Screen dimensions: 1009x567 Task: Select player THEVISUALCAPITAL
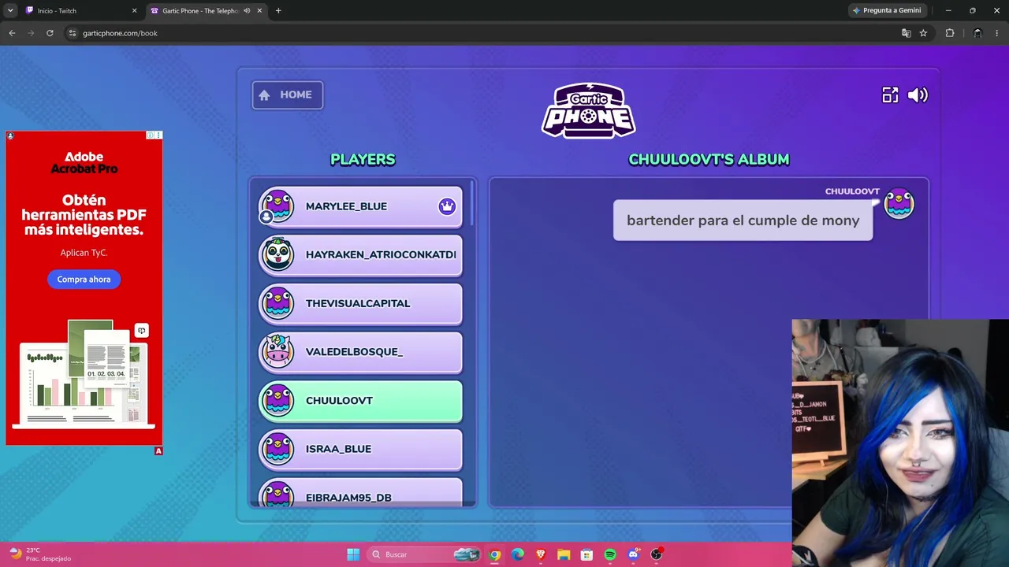pyautogui.click(x=360, y=303)
